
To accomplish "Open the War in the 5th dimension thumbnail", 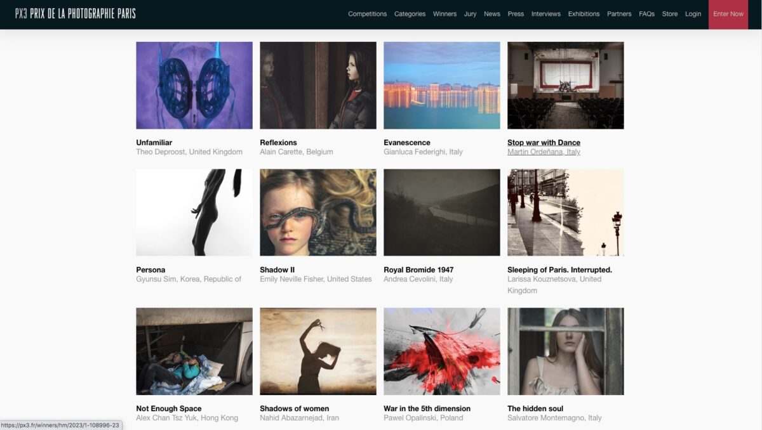I will (442, 351).
